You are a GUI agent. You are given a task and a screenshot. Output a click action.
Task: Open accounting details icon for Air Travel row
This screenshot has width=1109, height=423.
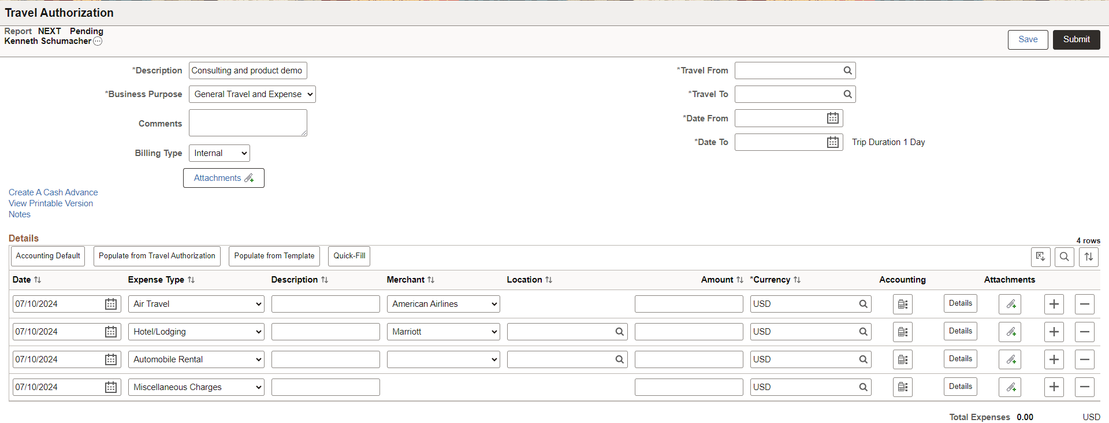tap(903, 304)
